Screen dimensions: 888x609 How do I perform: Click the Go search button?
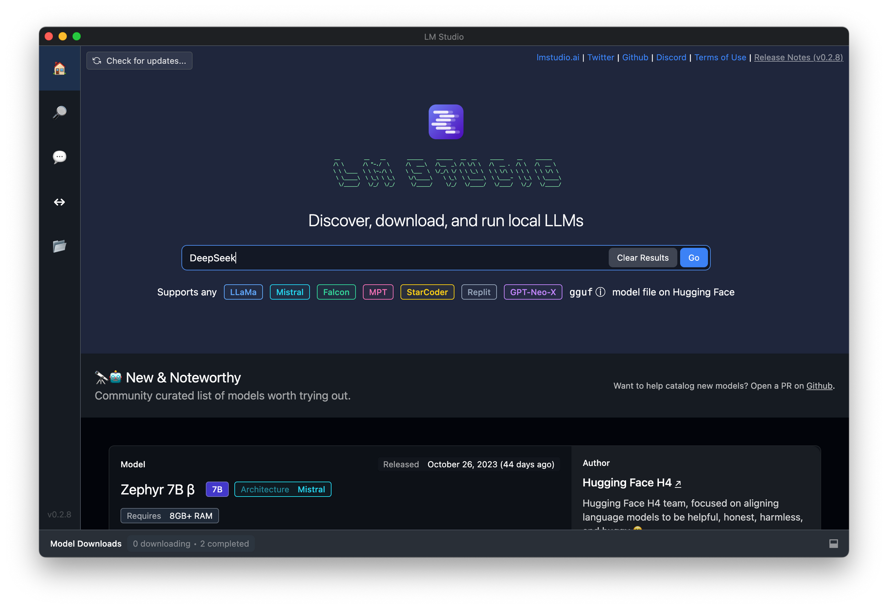point(694,258)
